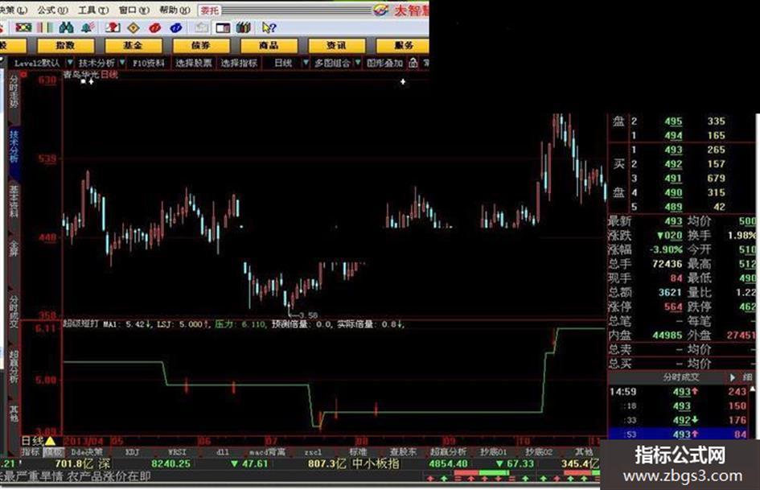This screenshot has width=760, height=490.
Task: Click the yellow 基金 button
Action: [x=134, y=46]
